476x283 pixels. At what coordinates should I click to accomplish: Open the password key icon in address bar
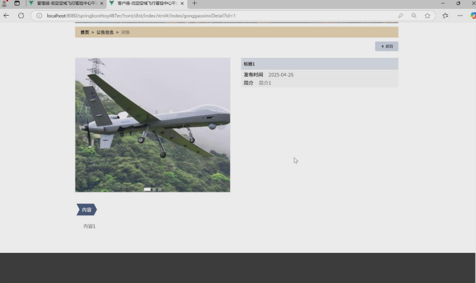click(x=400, y=16)
